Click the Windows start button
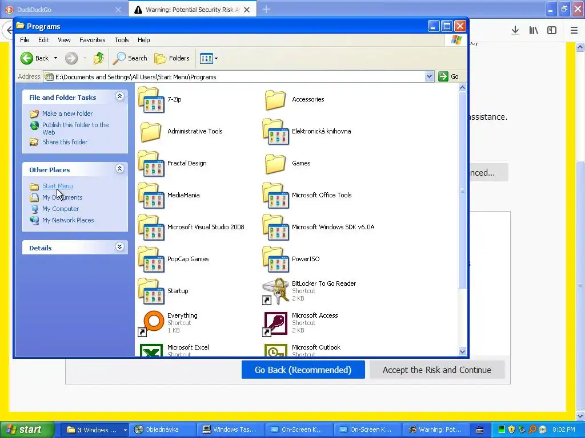585x438 pixels. click(x=27, y=430)
